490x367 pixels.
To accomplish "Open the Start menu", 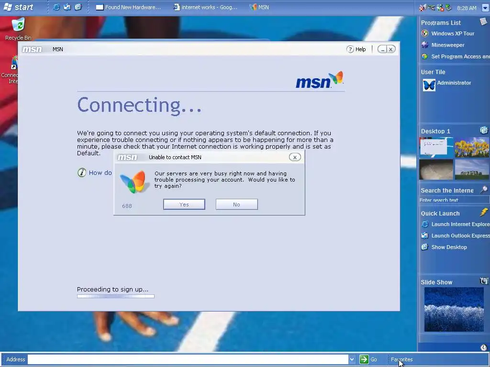I will click(x=19, y=7).
